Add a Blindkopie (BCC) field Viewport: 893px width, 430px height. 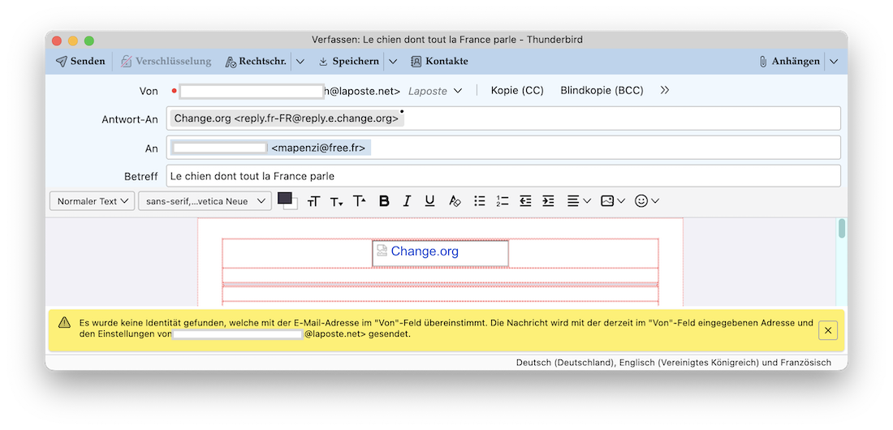602,90
